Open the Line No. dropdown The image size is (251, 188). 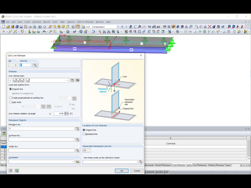[x=30, y=65]
